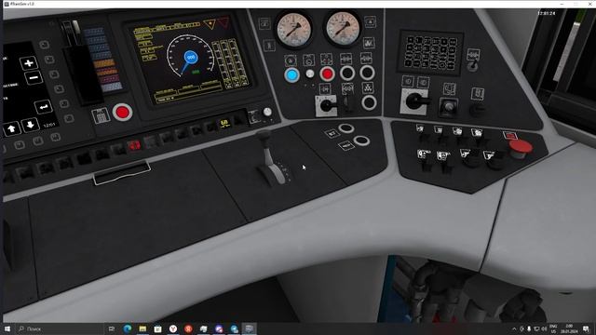Tap the plus key on left keypad screen
Screen dimensions: 596x335
(x=29, y=63)
